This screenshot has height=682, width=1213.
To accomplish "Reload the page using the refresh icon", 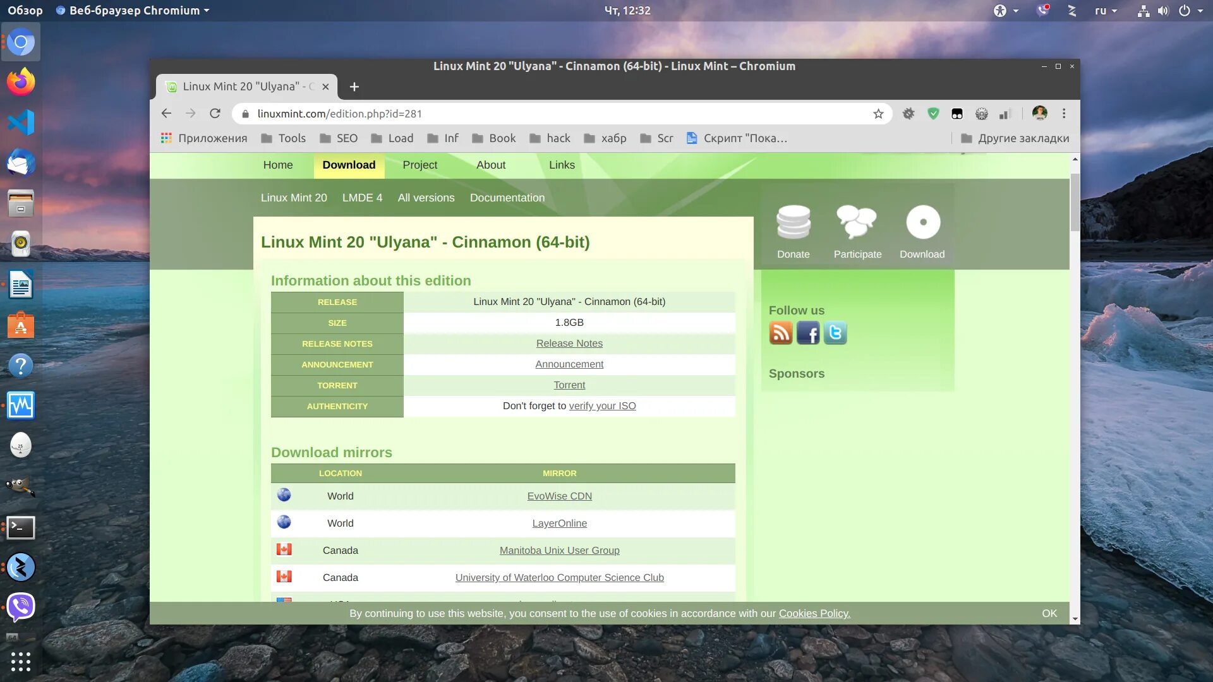I will click(x=215, y=114).
